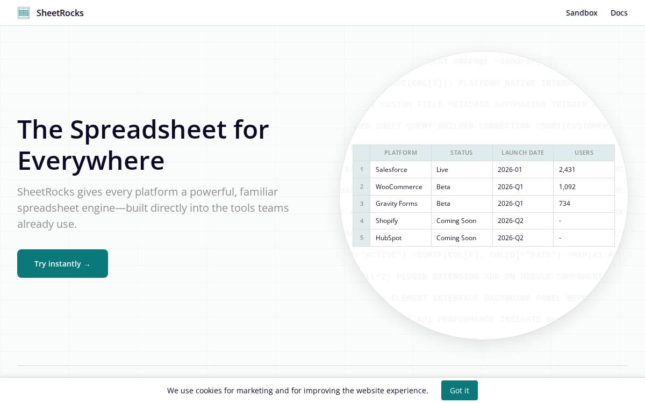Click the WooCommerce cell
The image size is (645, 403).
[400, 187]
